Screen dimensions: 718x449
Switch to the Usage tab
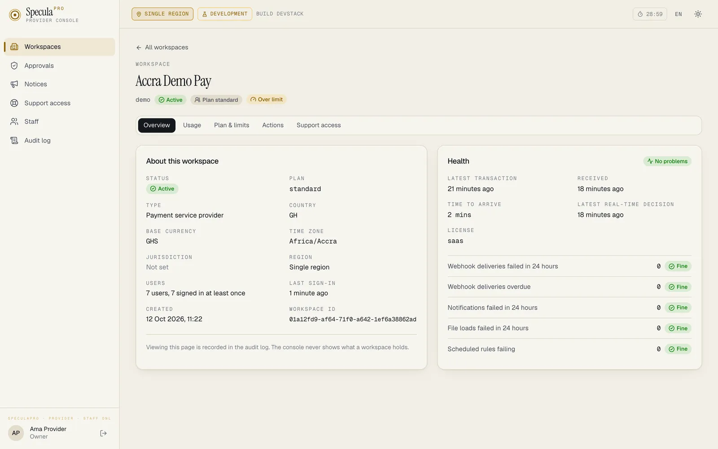[x=192, y=125]
